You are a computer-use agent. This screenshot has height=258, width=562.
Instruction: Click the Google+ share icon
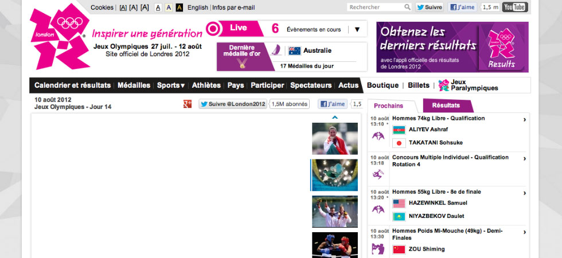tap(187, 104)
